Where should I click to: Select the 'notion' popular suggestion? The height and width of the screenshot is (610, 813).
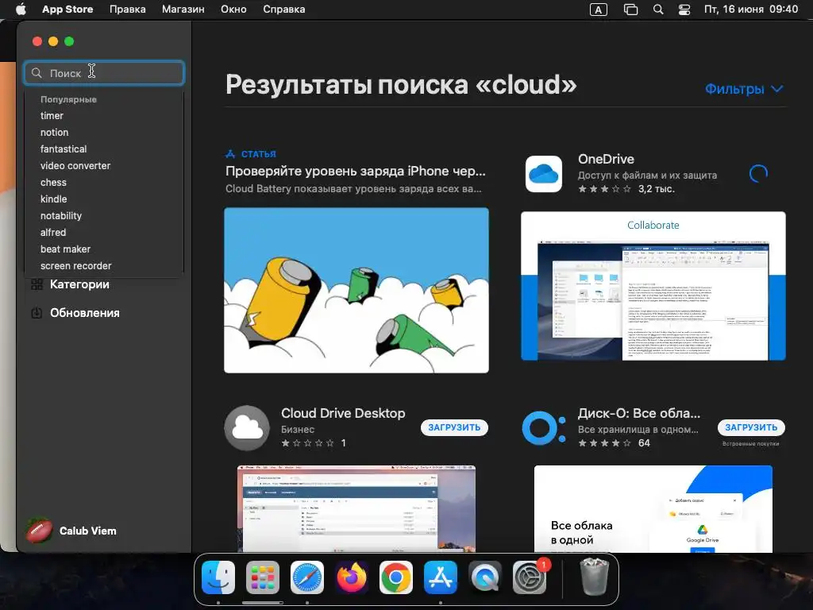(x=55, y=133)
